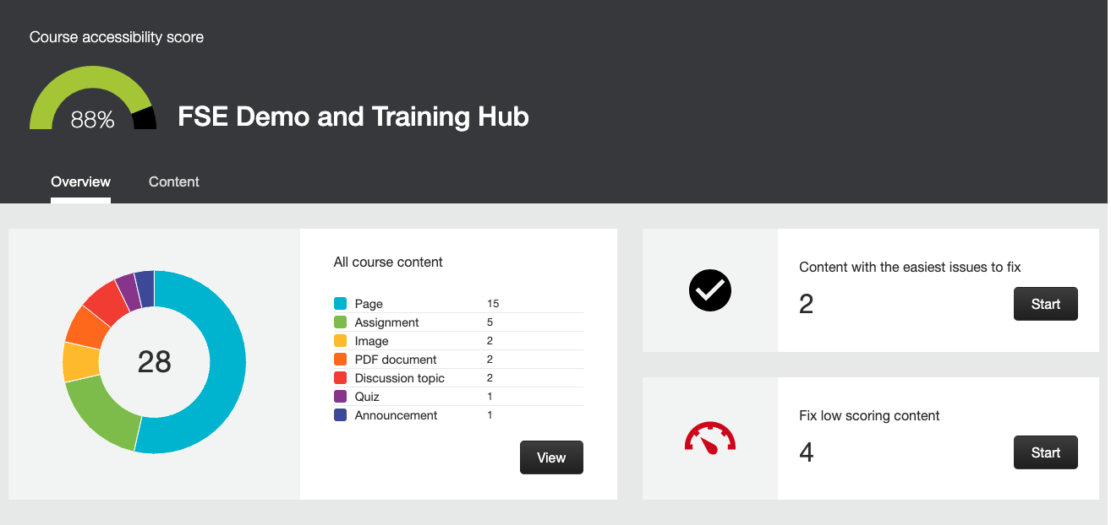The height and width of the screenshot is (525, 1111).
Task: Switch to the Overview tab
Action: (80, 181)
